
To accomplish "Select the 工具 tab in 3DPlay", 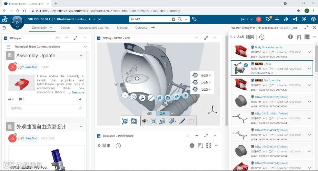I will coord(162,113).
